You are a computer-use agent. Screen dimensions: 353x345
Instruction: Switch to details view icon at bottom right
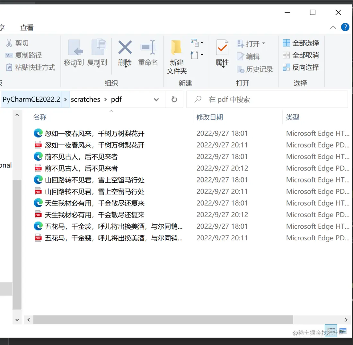331,331
